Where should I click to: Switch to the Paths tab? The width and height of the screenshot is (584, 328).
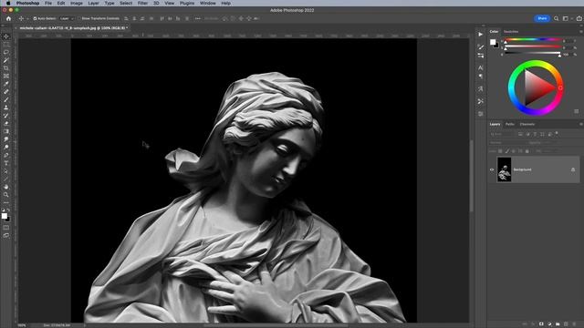click(510, 124)
